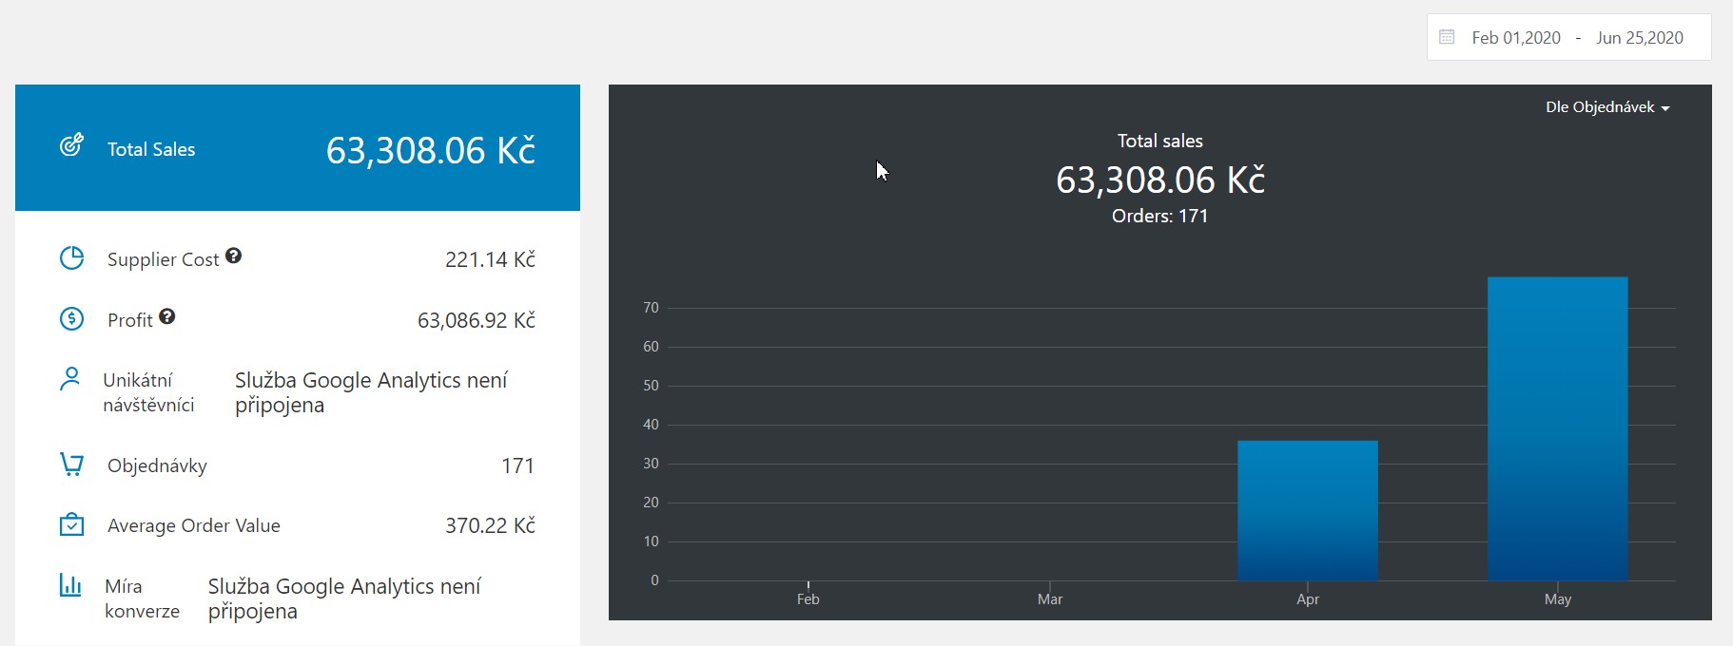The height and width of the screenshot is (646, 1733).
Task: Select Total Sales value 63,308.06 Kč in blue panel
Action: click(431, 150)
